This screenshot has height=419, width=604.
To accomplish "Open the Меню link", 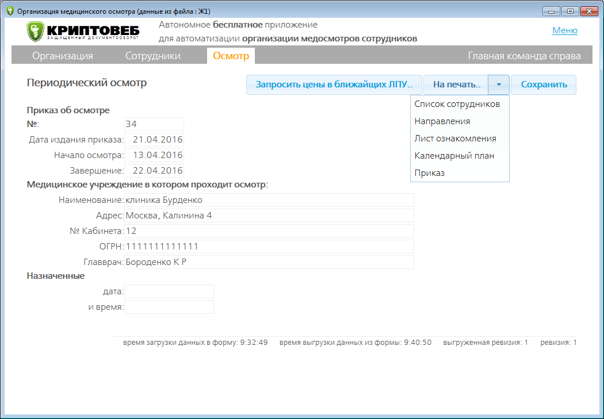I will 564,30.
